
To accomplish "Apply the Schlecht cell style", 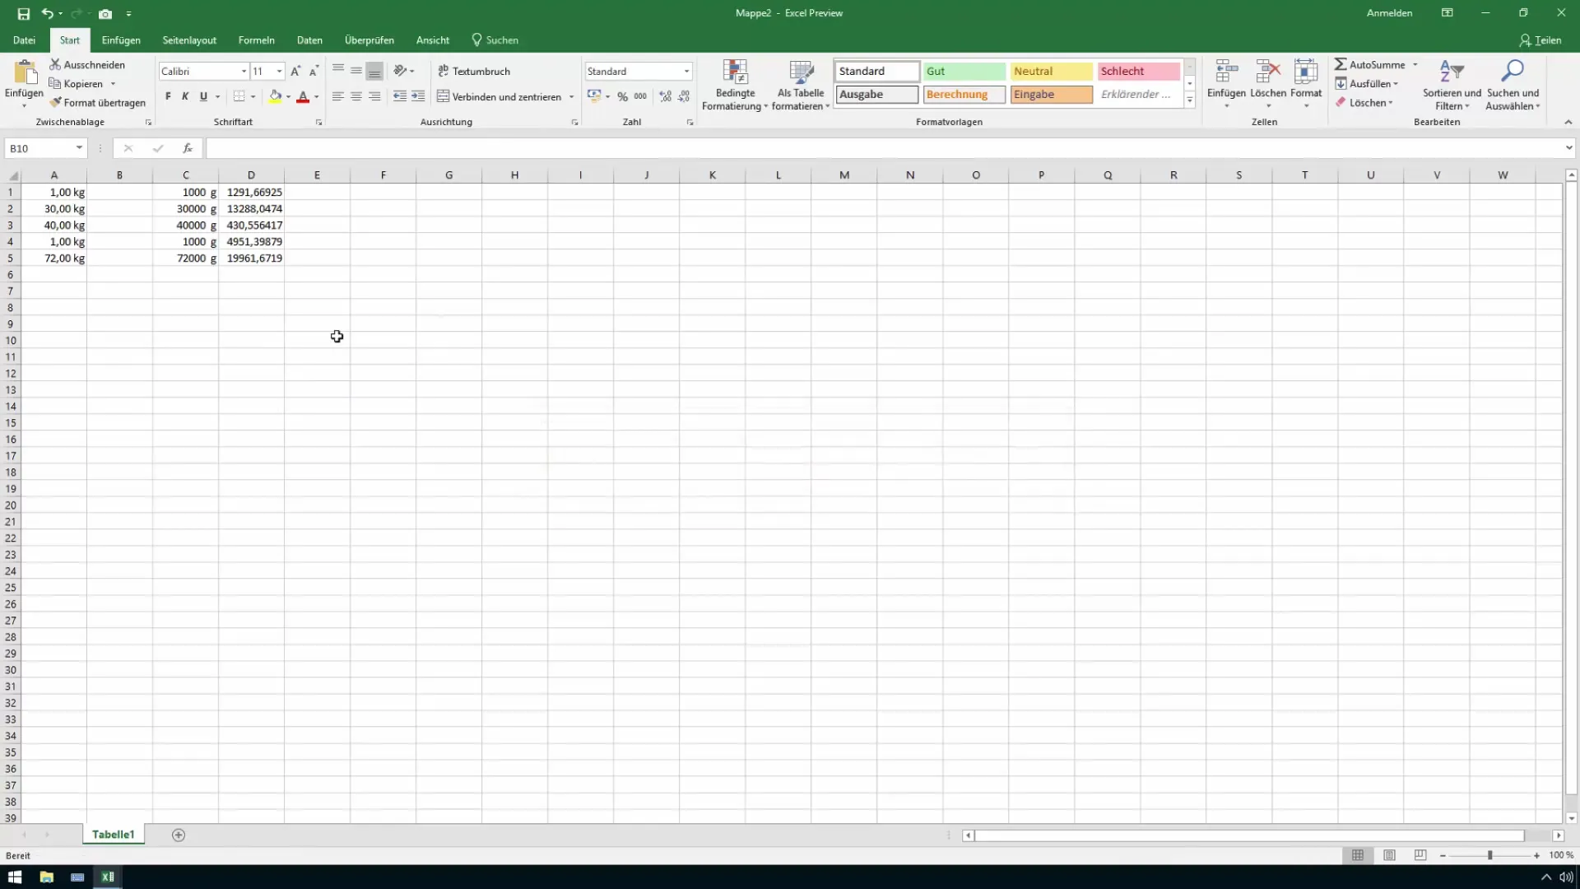I will tap(1138, 72).
